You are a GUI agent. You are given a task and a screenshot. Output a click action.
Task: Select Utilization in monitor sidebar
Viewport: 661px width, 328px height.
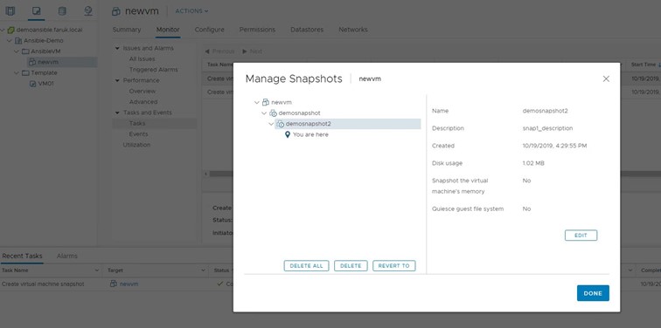click(x=136, y=145)
